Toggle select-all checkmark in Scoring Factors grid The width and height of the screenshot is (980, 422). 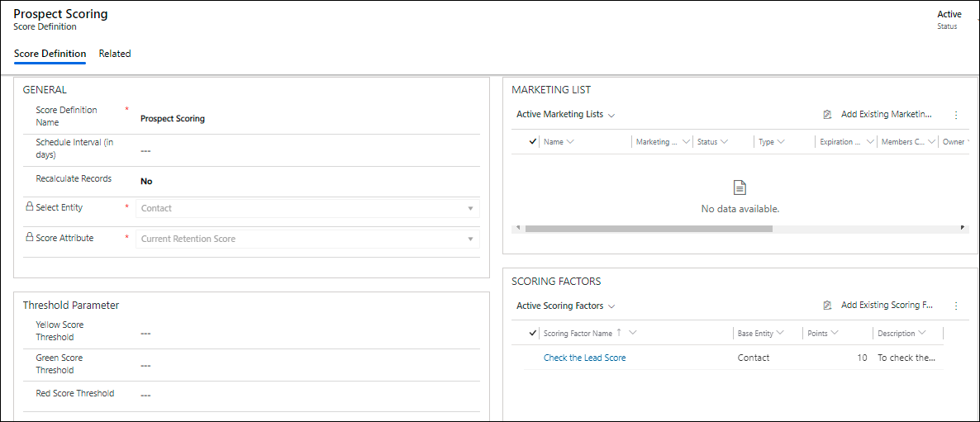click(533, 334)
